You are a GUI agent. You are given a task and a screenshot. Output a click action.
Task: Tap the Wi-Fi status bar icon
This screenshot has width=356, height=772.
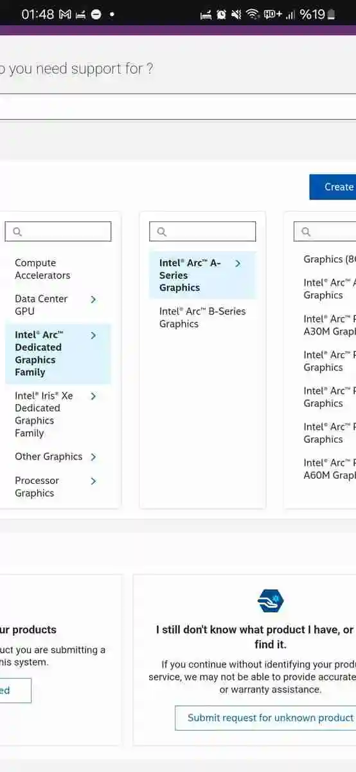click(x=253, y=14)
